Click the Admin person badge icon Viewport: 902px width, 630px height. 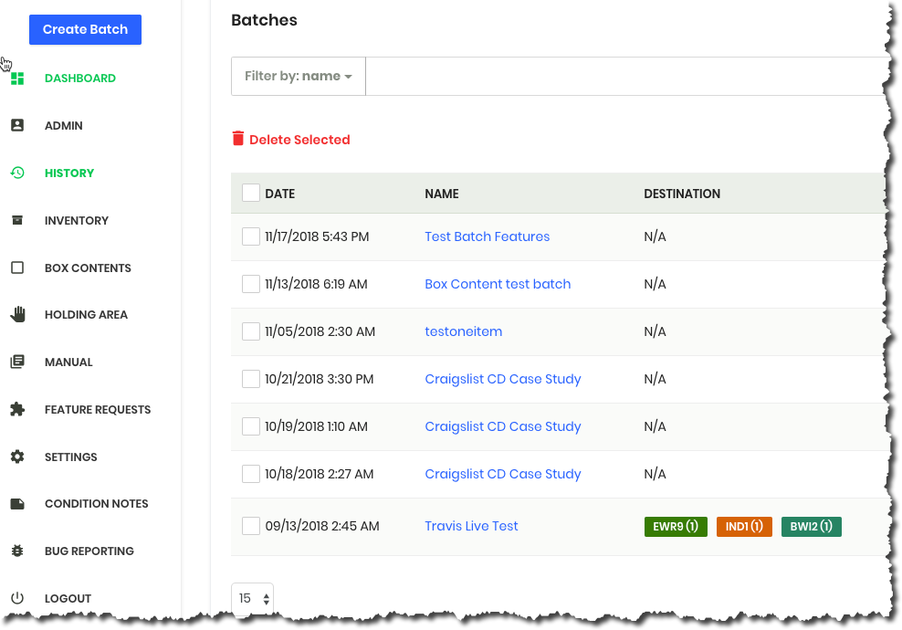tap(17, 125)
